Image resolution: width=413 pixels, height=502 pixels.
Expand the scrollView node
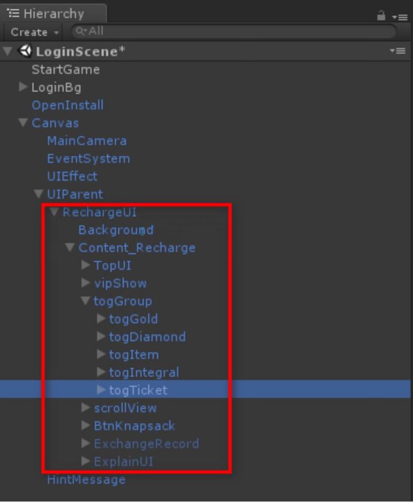point(85,407)
